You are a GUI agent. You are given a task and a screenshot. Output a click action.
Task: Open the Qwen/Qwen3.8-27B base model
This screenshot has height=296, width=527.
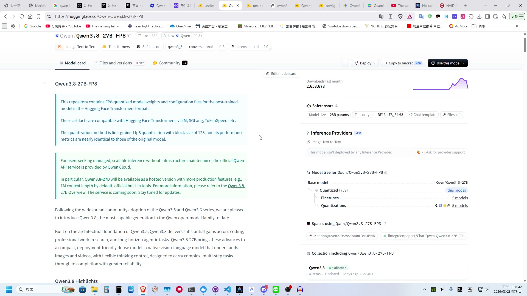pyautogui.click(x=452, y=183)
